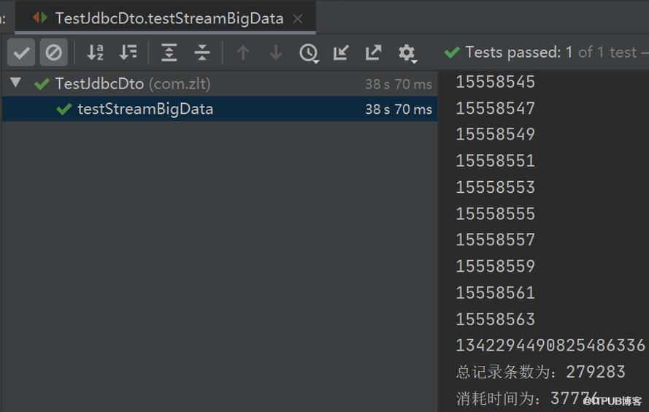This screenshot has height=412, width=649.
Task: Go to previous failed test arrow
Action: [243, 53]
